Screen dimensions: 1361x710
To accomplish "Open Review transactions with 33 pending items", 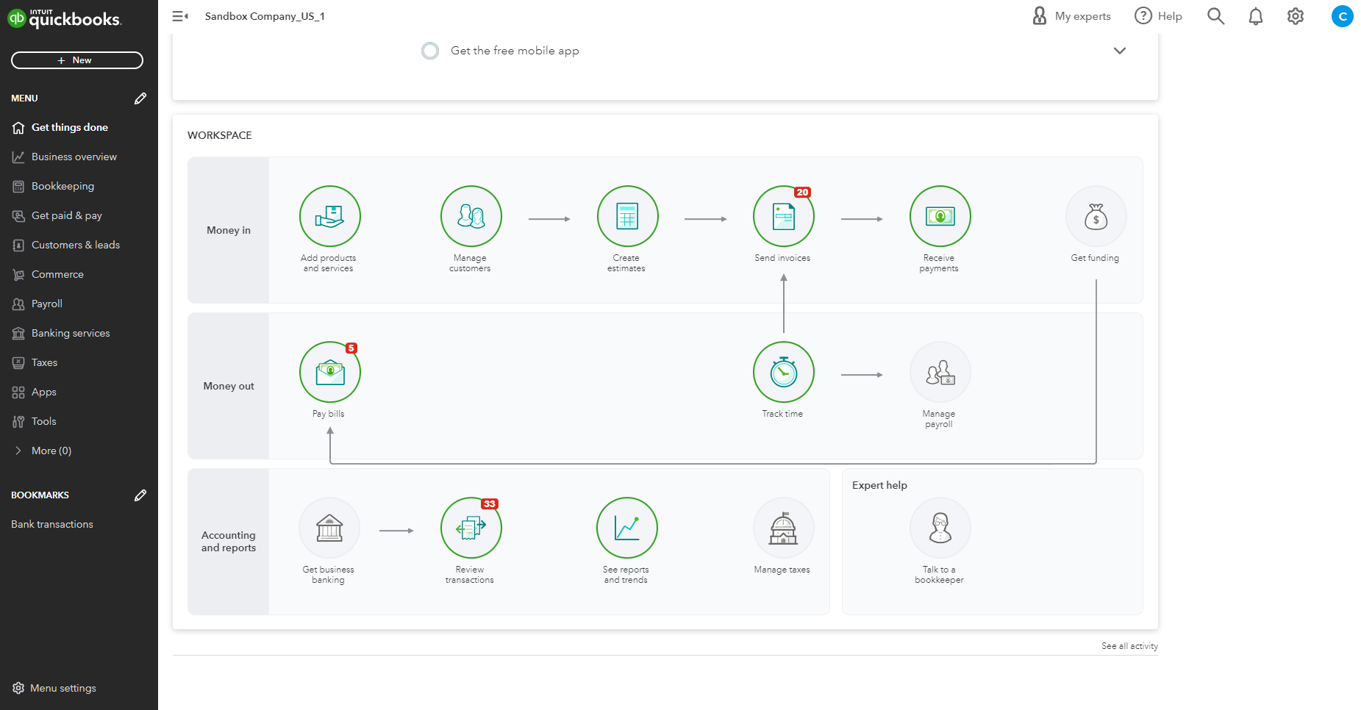I will [470, 528].
